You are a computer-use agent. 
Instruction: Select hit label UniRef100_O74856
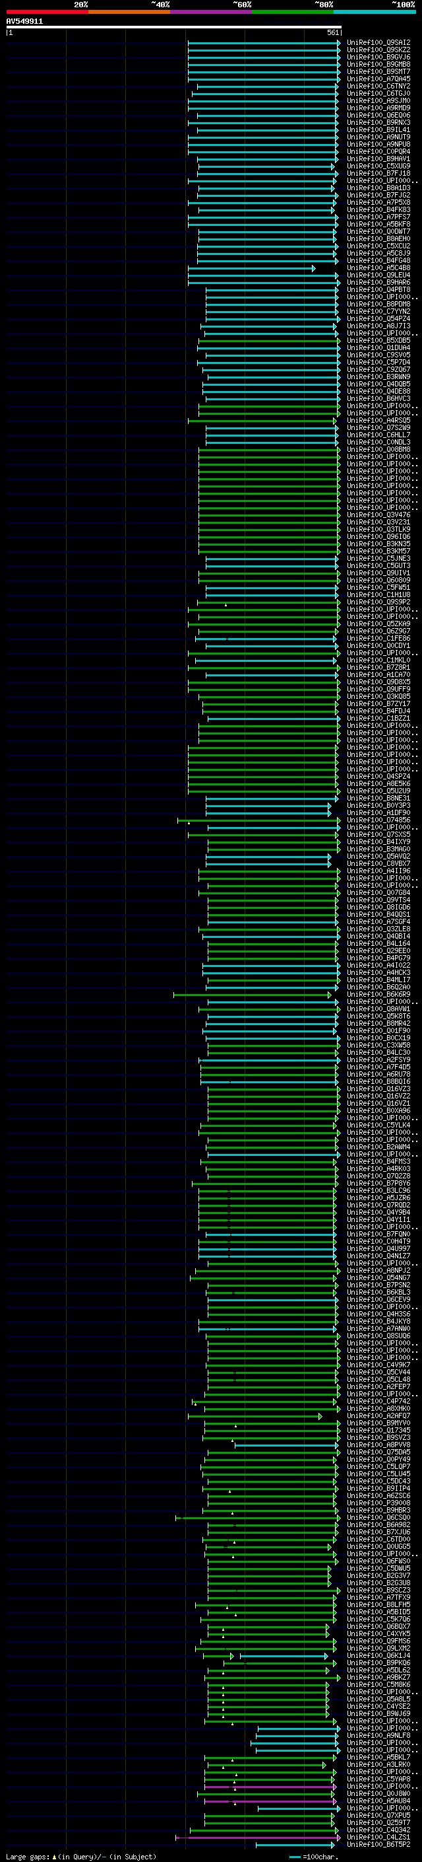[378, 820]
